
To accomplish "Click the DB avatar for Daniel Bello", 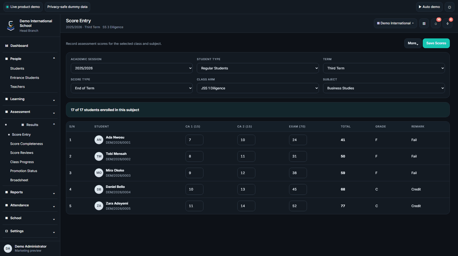I will pyautogui.click(x=99, y=189).
